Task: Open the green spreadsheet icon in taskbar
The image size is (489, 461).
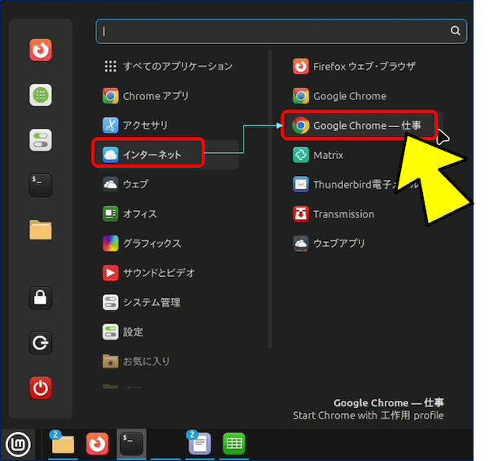Action: pyautogui.click(x=235, y=444)
